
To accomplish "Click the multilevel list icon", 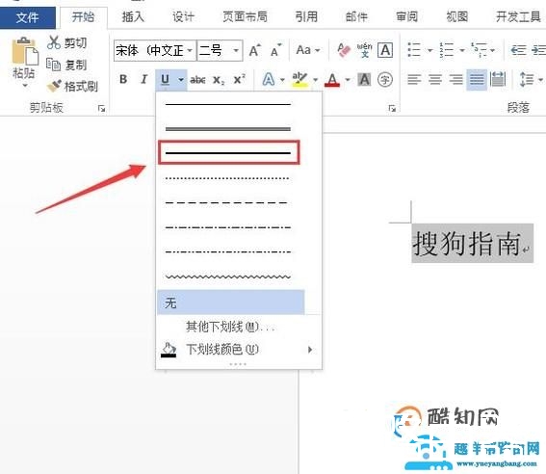I will pos(479,50).
